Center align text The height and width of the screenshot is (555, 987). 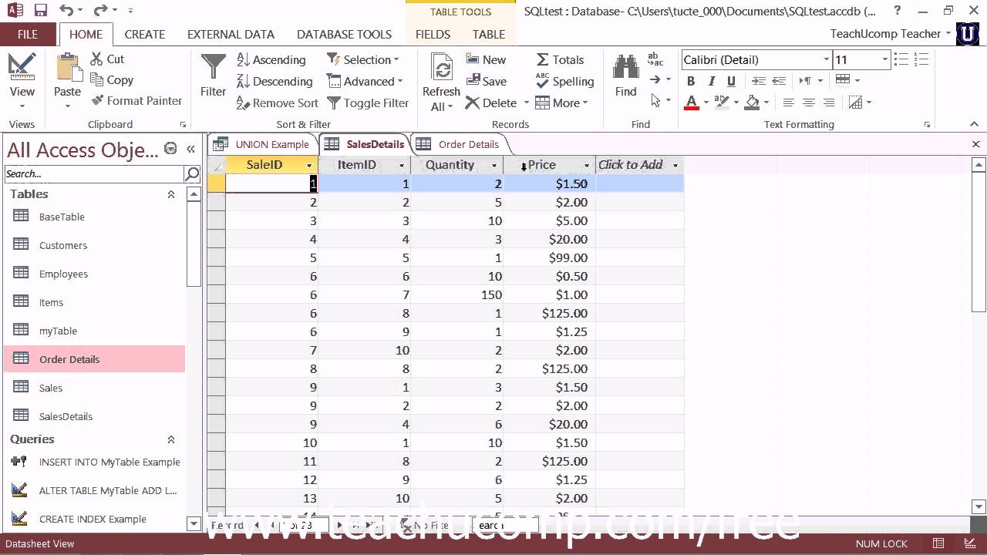tap(808, 103)
